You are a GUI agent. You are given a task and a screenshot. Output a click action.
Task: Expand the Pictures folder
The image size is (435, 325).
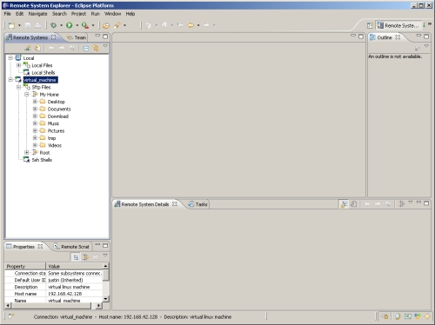coord(35,130)
